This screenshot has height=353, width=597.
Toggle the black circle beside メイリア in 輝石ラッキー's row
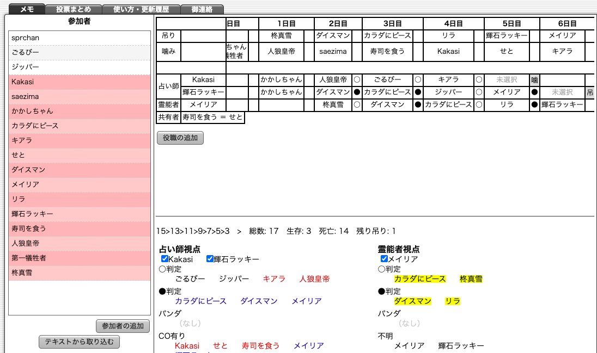[x=534, y=92]
